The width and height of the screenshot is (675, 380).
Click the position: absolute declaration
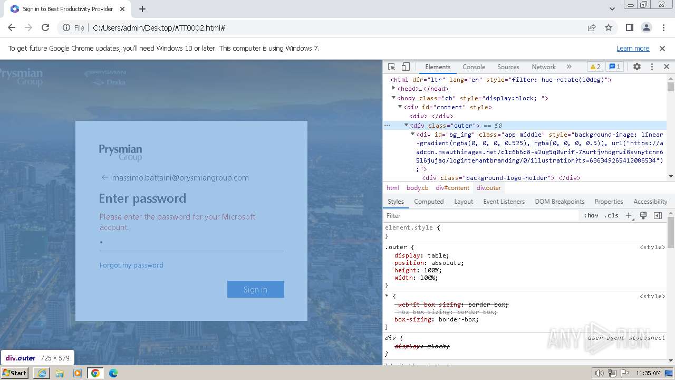(x=429, y=263)
